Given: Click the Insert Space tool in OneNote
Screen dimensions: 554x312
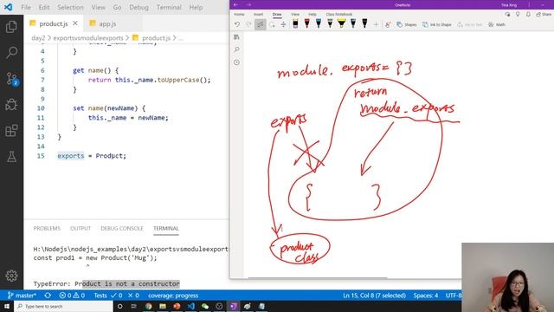Looking at the screenshot, I should tap(283, 24).
